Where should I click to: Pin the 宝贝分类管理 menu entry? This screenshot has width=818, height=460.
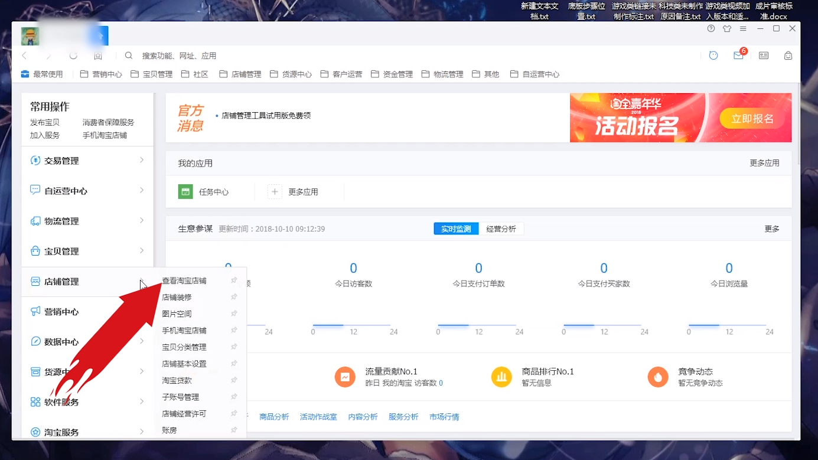click(x=234, y=347)
